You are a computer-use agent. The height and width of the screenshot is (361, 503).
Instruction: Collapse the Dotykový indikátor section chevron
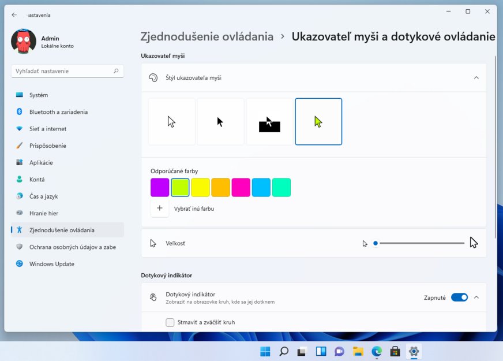(476, 297)
